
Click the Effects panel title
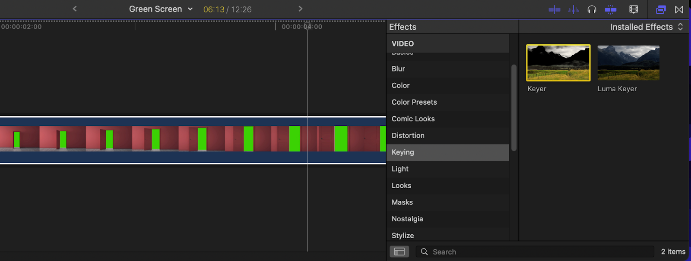[x=403, y=27]
